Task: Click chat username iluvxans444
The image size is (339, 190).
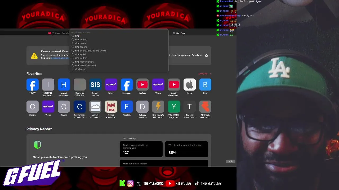Action: click(226, 1)
